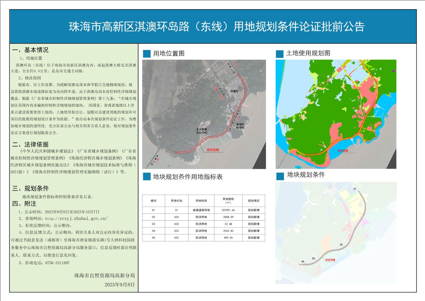Click the phone number 0756-3311897
Image resolution: width=425 pixels, height=301 pixels.
click(x=57, y=263)
